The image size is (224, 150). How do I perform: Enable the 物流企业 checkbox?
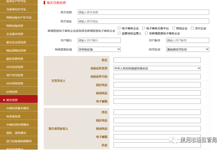[174, 28]
